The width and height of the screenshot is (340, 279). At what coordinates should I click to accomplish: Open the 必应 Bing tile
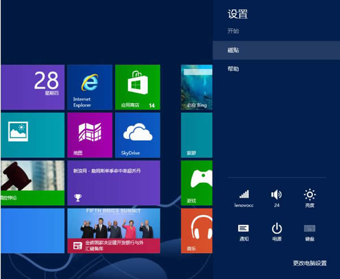(197, 87)
